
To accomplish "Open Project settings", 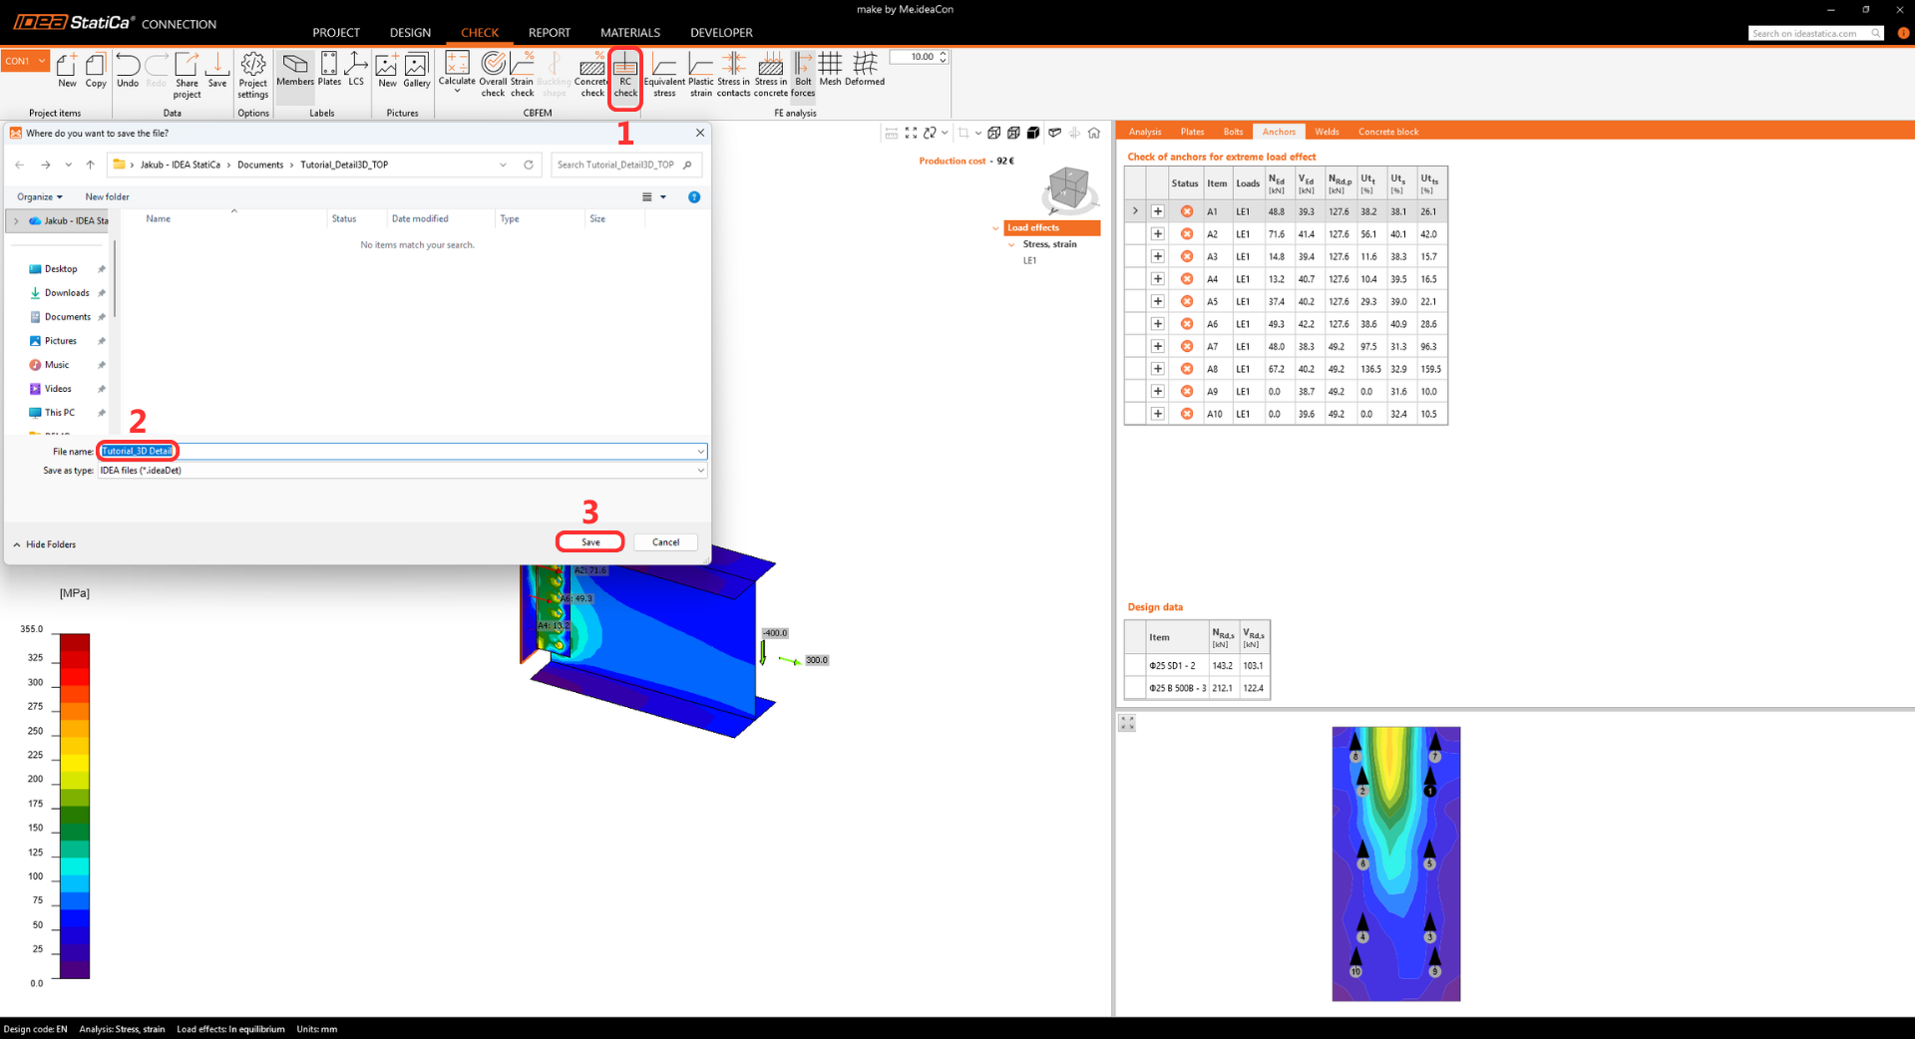I will click(253, 76).
